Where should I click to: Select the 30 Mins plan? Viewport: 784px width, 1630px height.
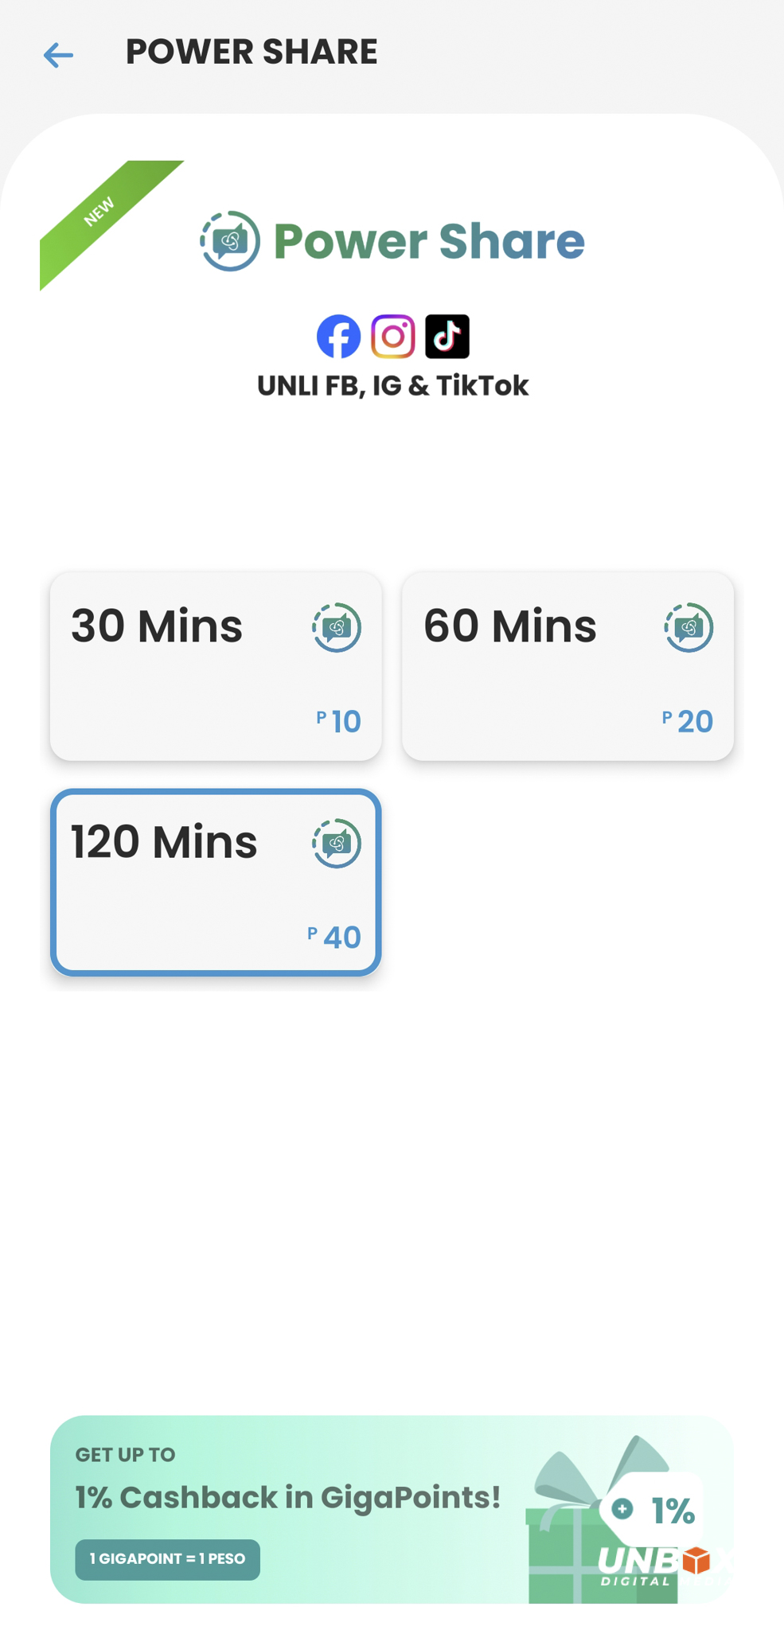[x=216, y=666]
